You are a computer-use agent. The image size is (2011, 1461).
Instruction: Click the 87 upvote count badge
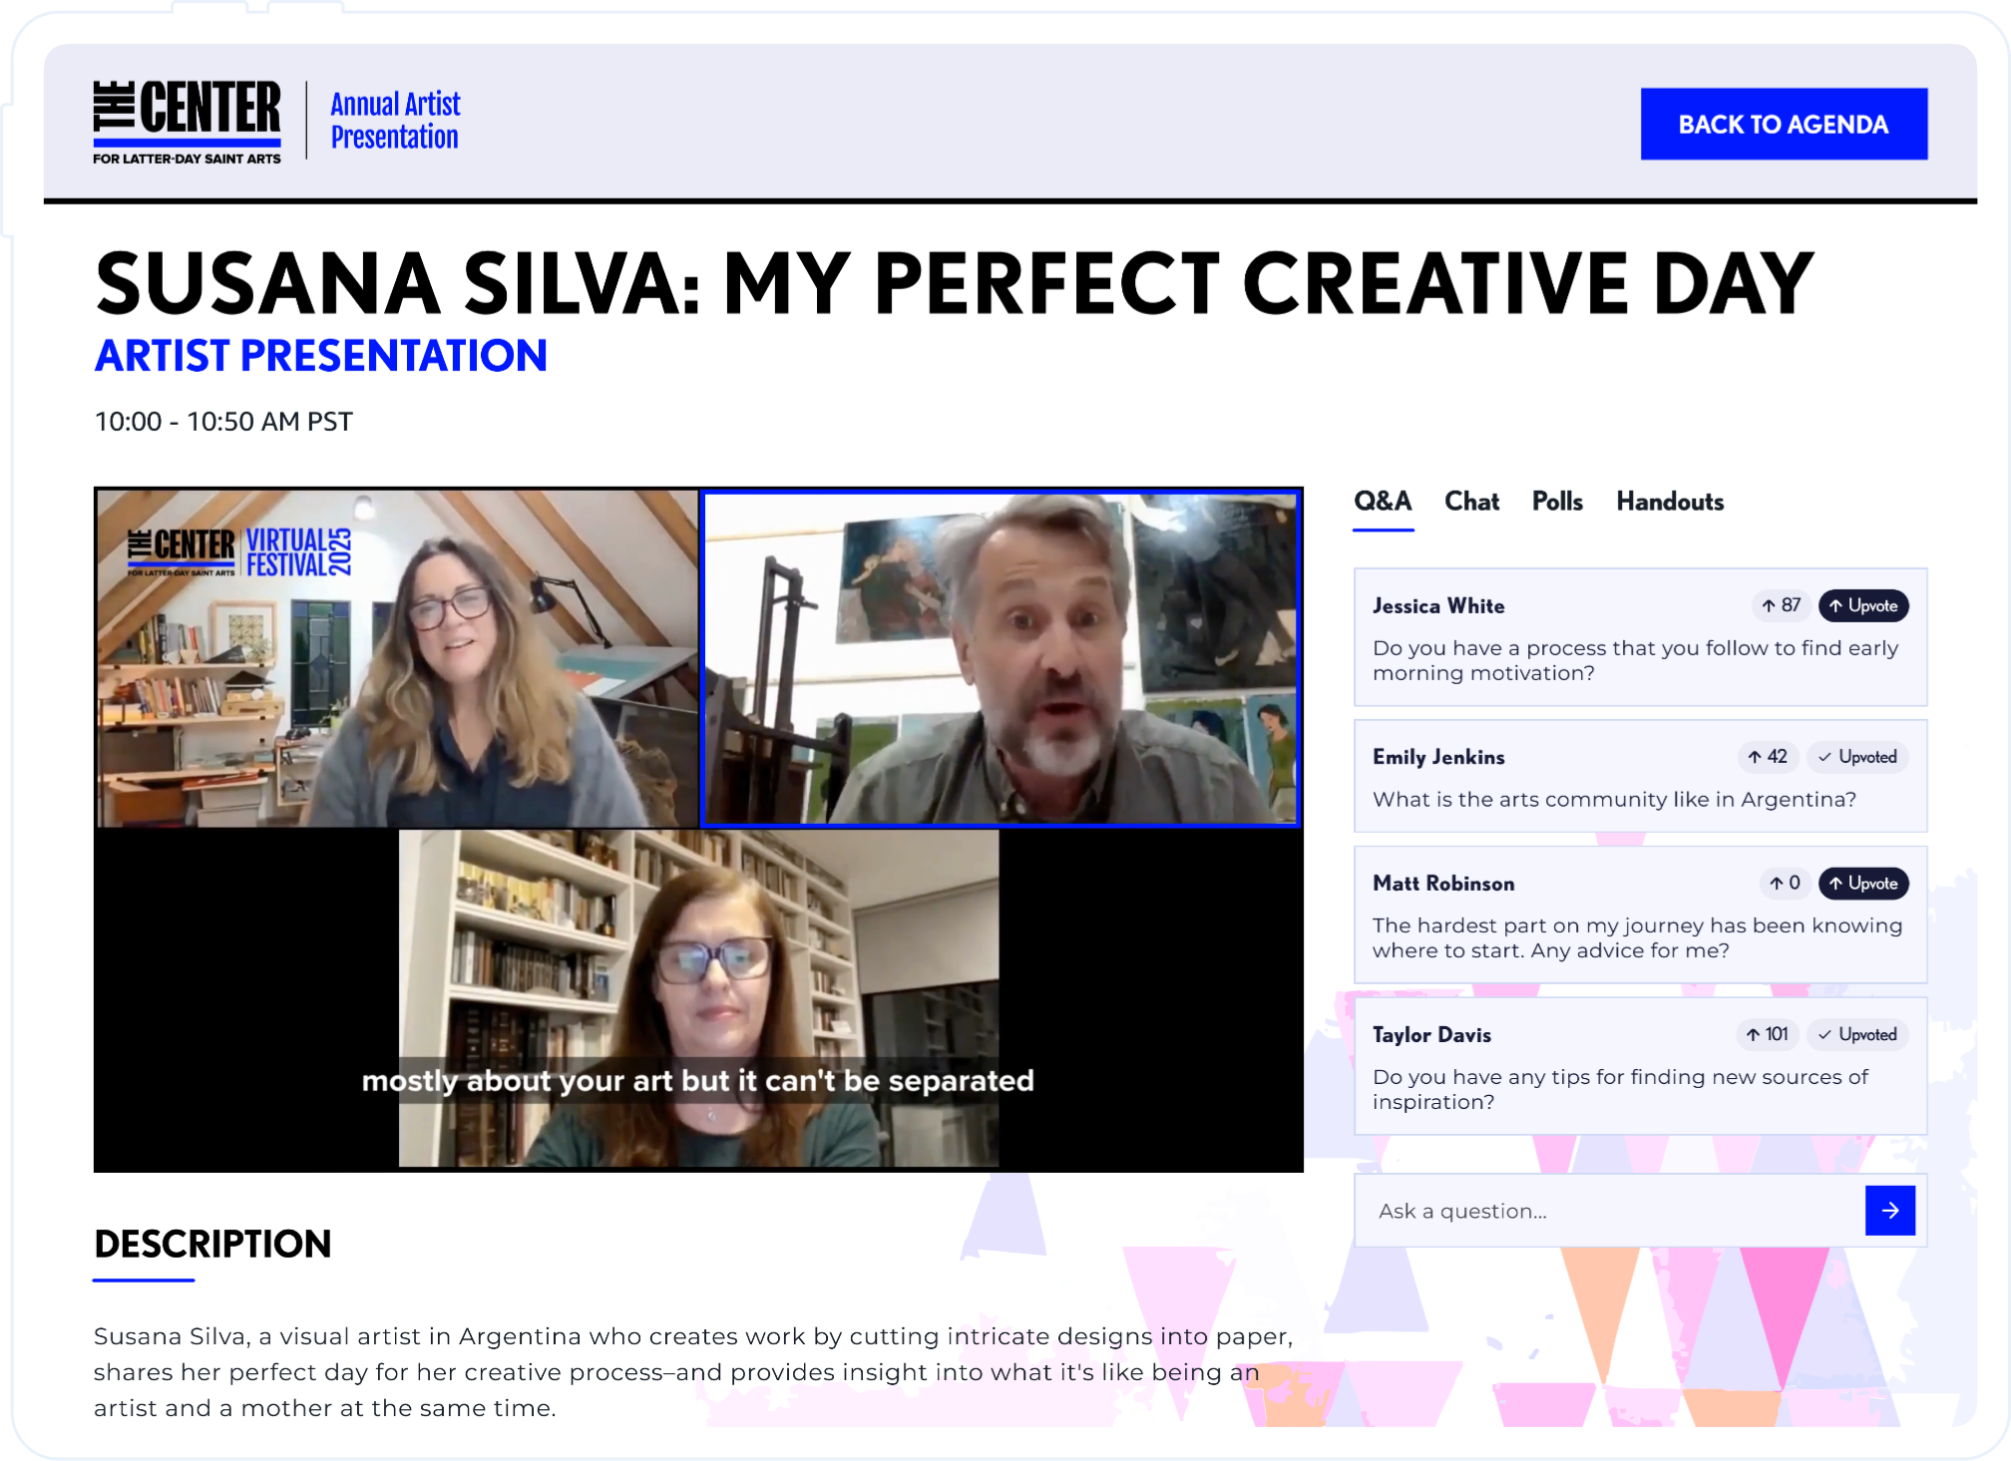pyautogui.click(x=1782, y=605)
